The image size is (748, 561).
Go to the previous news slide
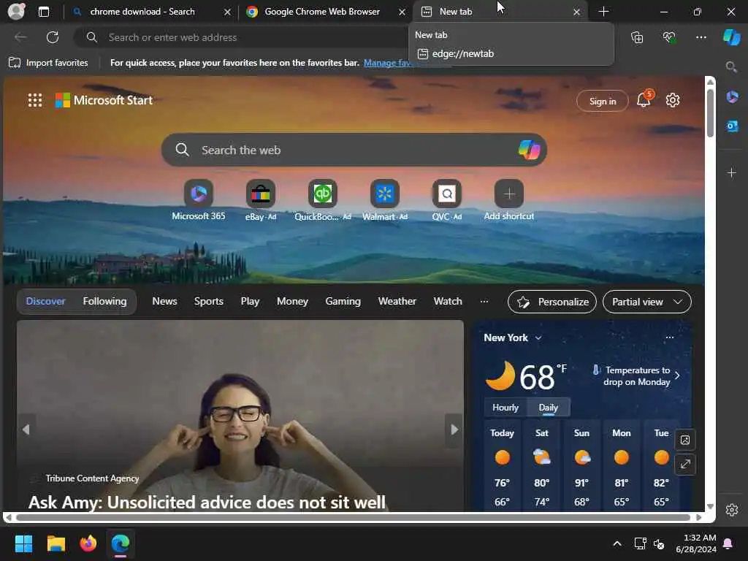pyautogui.click(x=26, y=430)
